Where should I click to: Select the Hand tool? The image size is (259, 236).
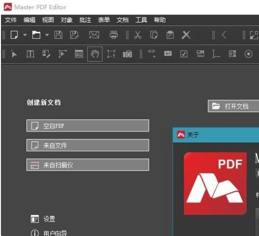click(x=95, y=54)
